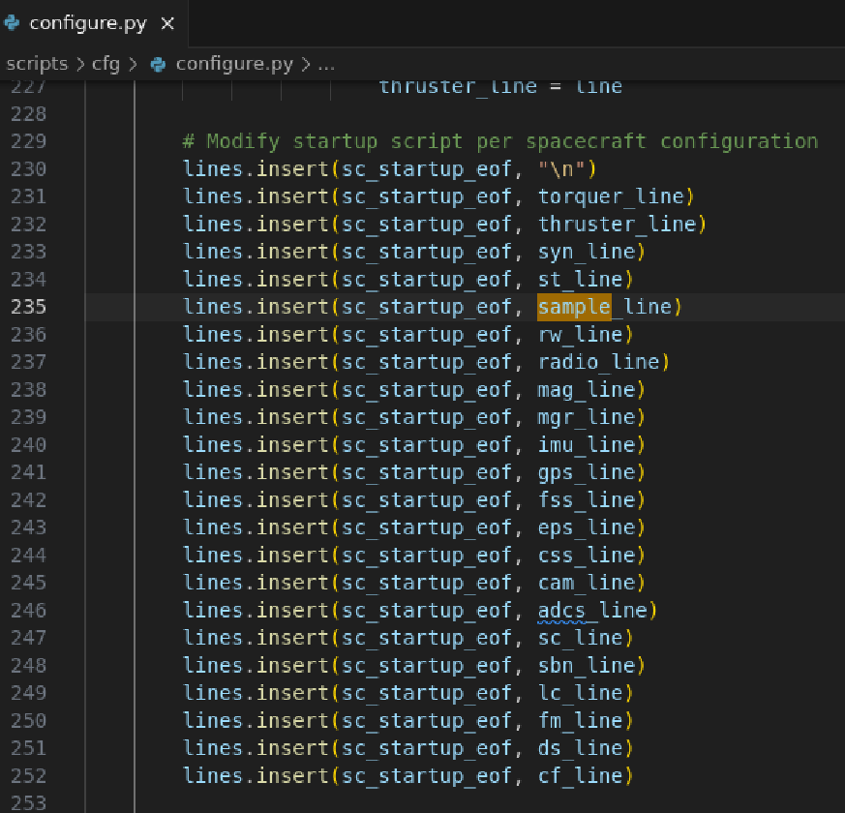Click 'gps_line' on line 241

[587, 472]
